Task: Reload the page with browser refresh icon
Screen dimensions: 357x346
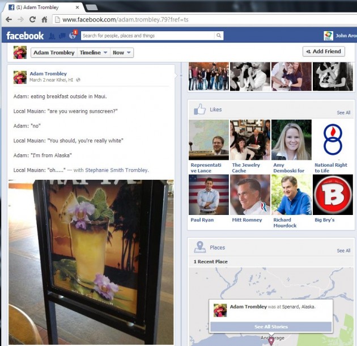Action: tap(32, 19)
